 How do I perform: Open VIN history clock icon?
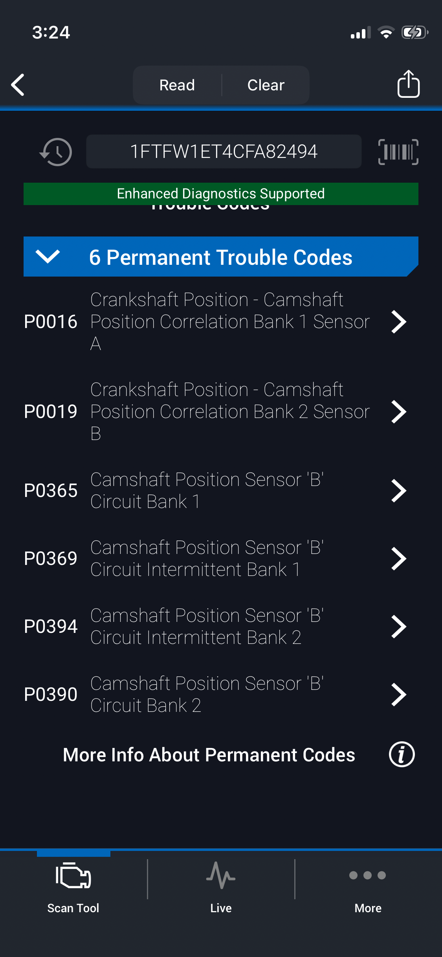[56, 152]
